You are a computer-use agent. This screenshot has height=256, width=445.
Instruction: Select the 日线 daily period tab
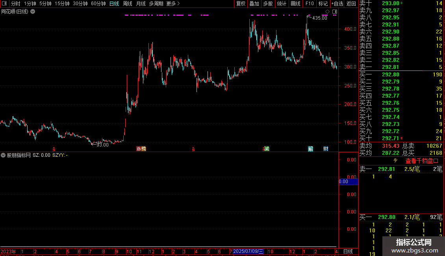pos(114,4)
